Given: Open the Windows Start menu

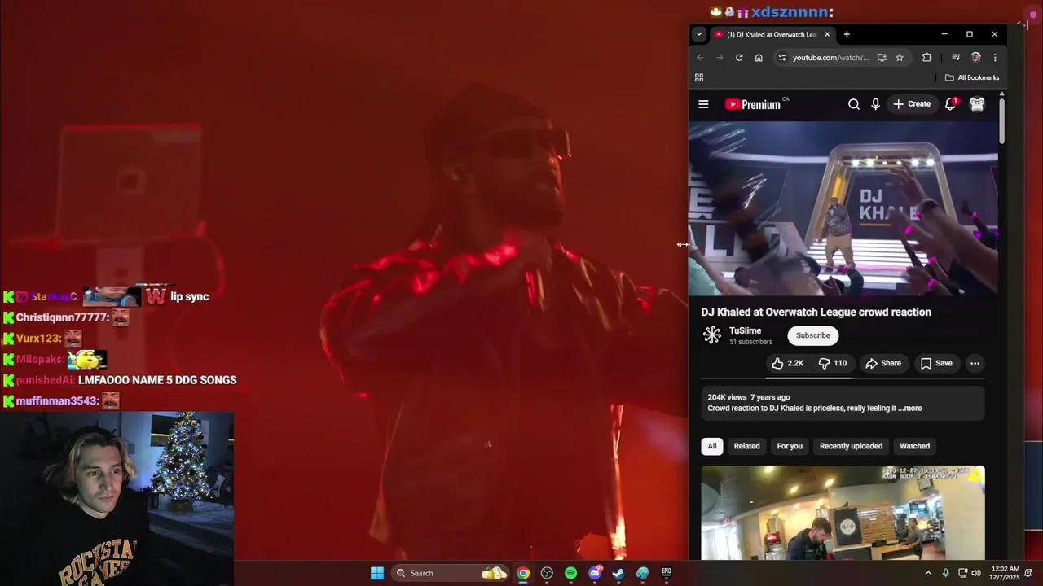Looking at the screenshot, I should pyautogui.click(x=377, y=573).
